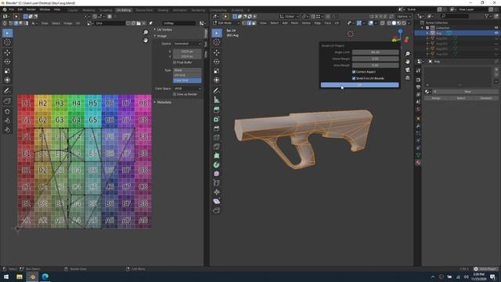
Task: Adjust the Island Margin slider
Action: click(x=376, y=59)
